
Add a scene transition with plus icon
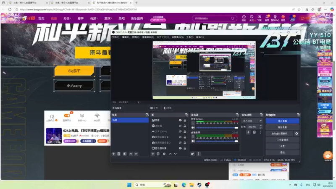click(x=248, y=132)
